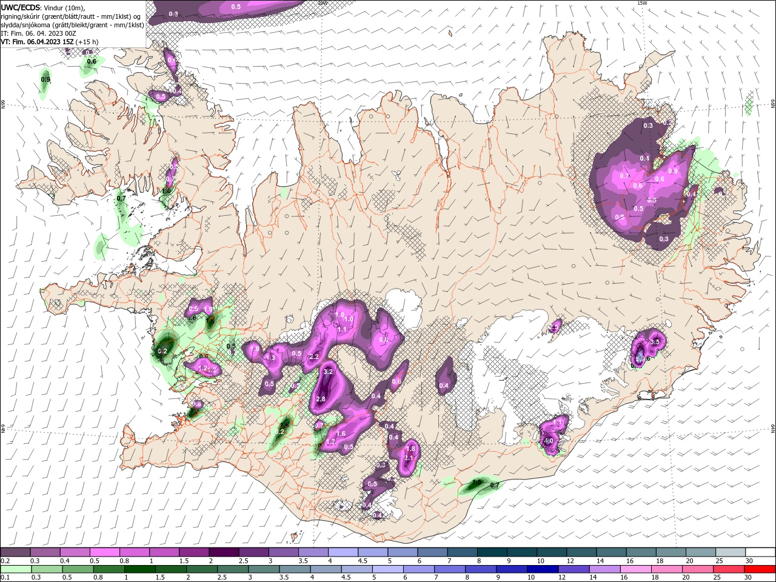Click the "1.3" value in the western purple area

click(271, 358)
